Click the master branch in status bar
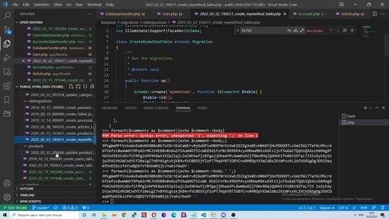This screenshot has height=219, width=389. pyautogui.click(x=41, y=207)
